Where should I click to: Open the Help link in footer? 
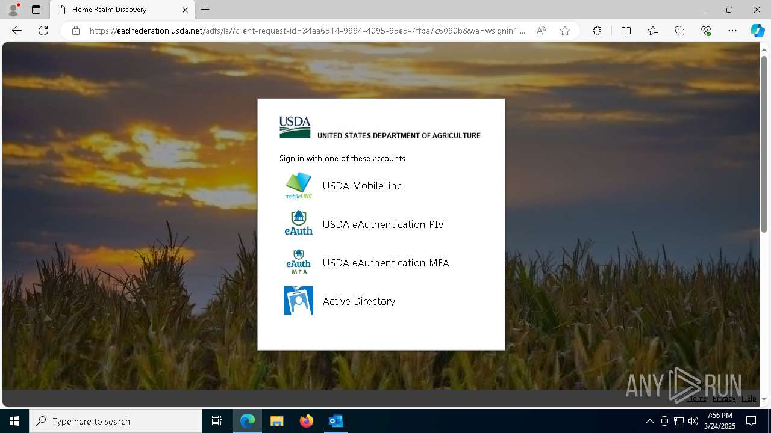point(749,398)
